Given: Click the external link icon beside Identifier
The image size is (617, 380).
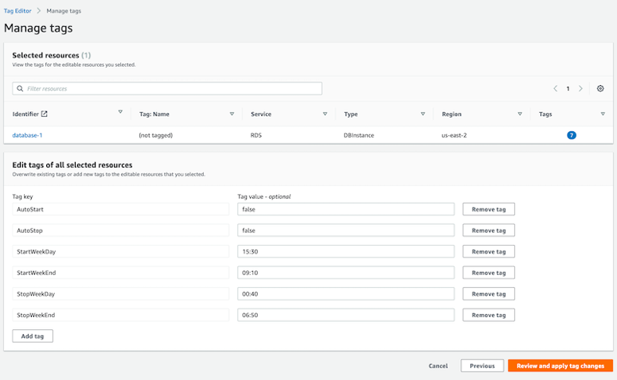Looking at the screenshot, I should point(45,114).
